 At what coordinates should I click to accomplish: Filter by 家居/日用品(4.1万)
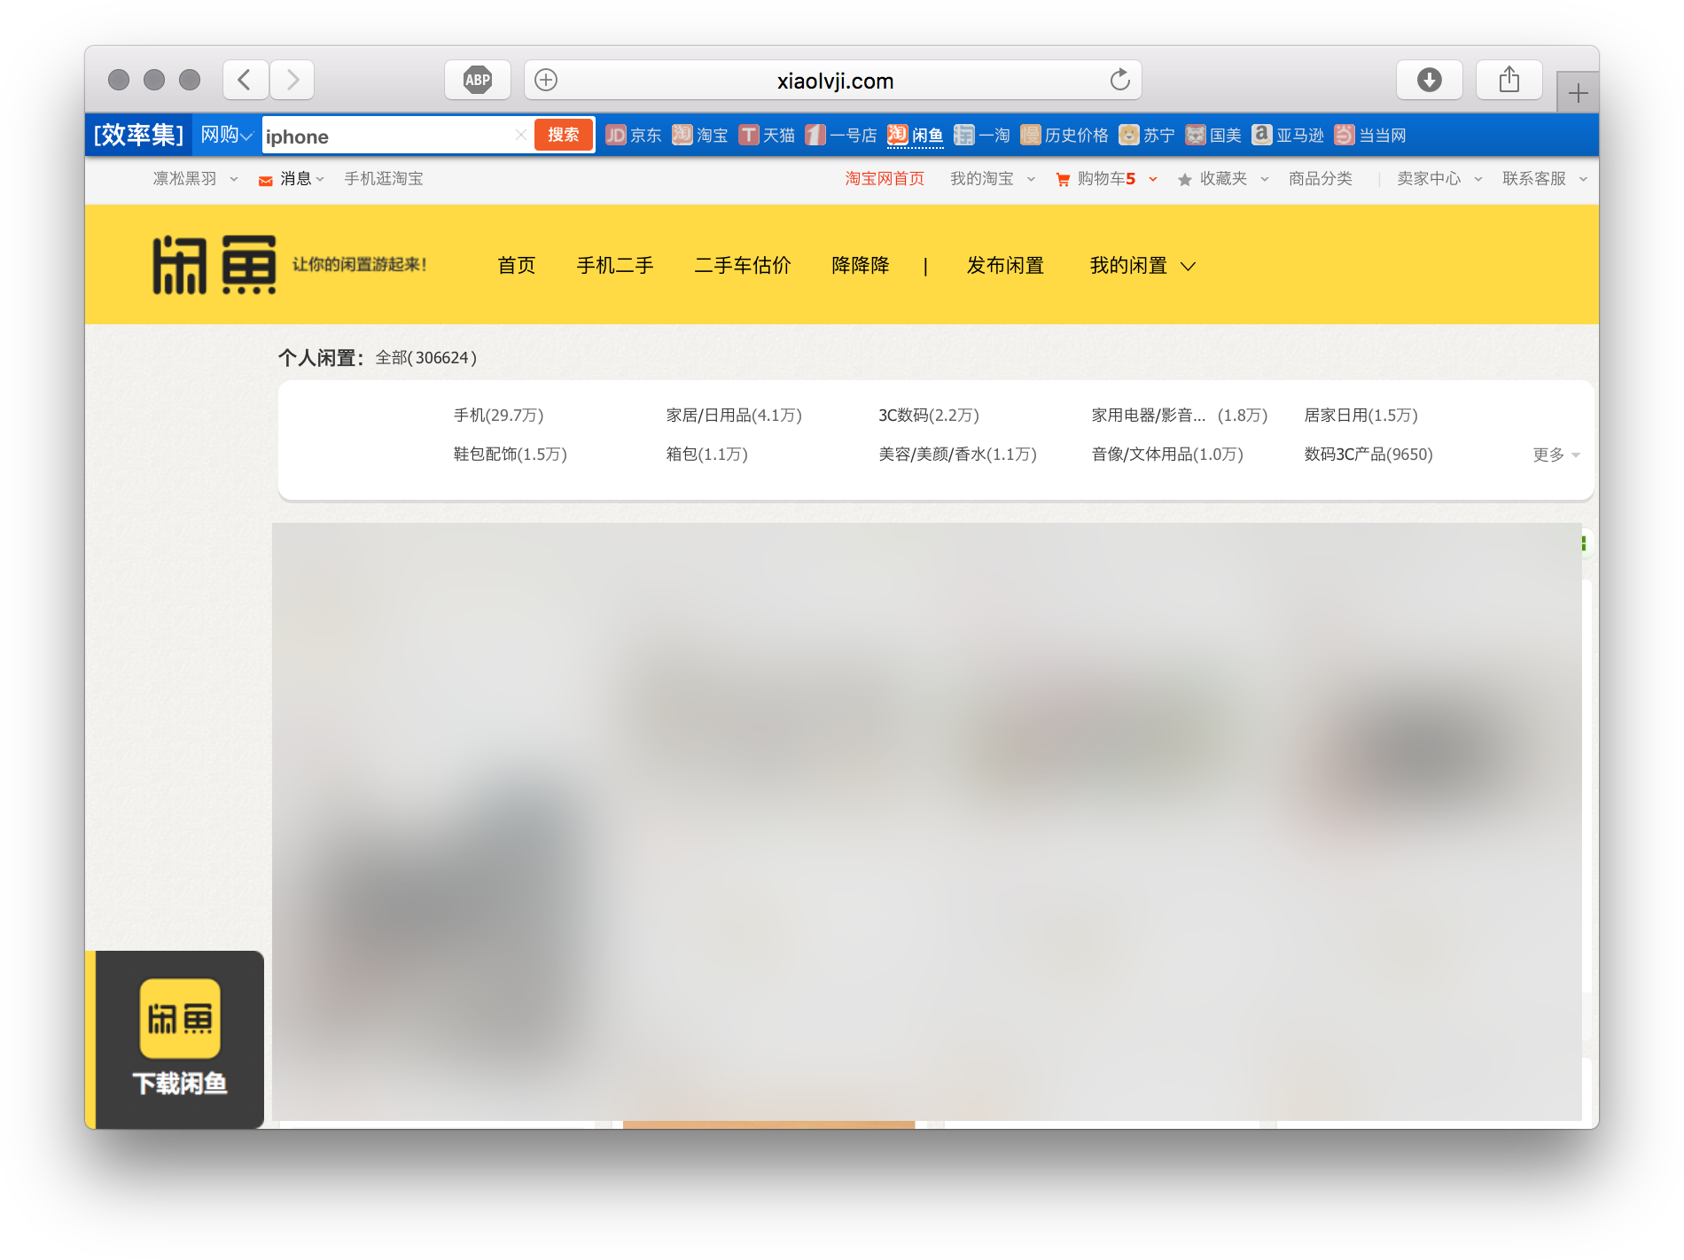[734, 416]
